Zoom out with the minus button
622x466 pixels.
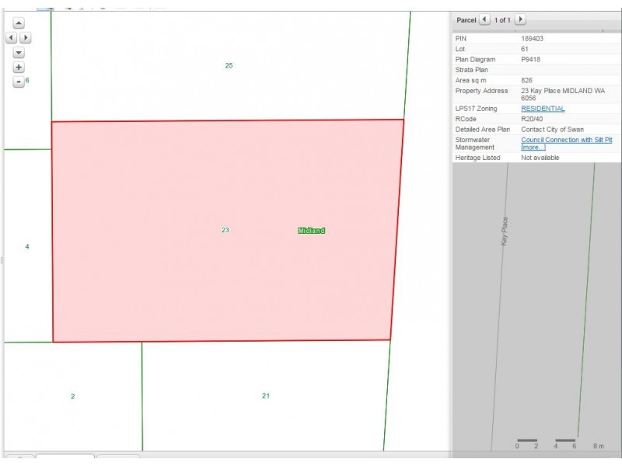pyautogui.click(x=19, y=82)
